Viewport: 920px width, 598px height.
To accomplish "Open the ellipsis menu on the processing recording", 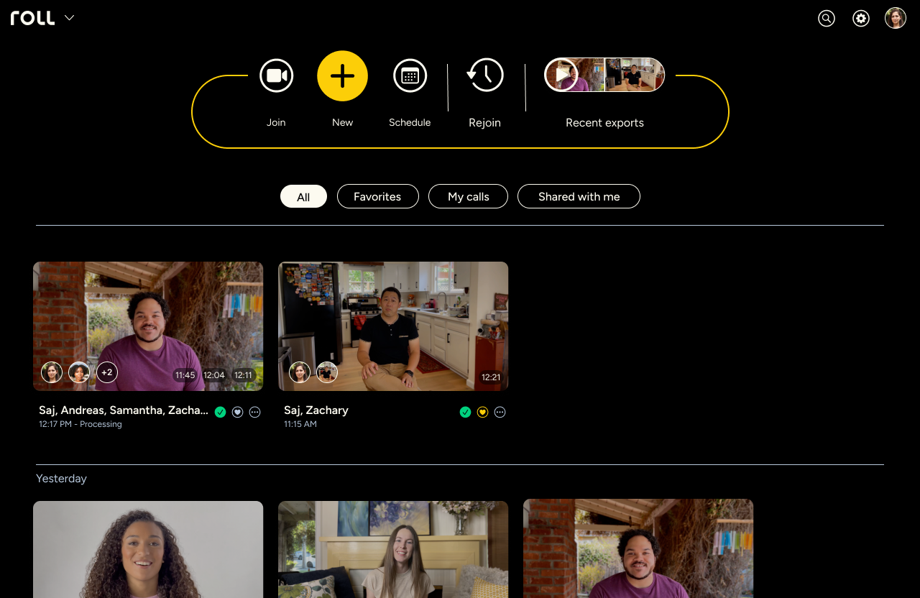I will pos(254,412).
